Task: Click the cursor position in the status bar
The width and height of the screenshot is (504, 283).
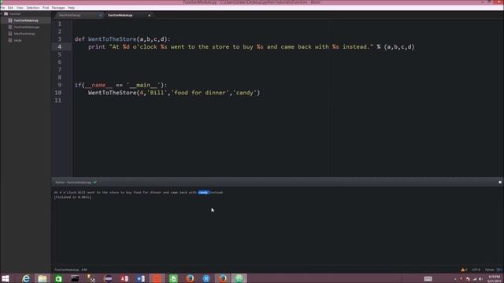Action: tap(84, 270)
